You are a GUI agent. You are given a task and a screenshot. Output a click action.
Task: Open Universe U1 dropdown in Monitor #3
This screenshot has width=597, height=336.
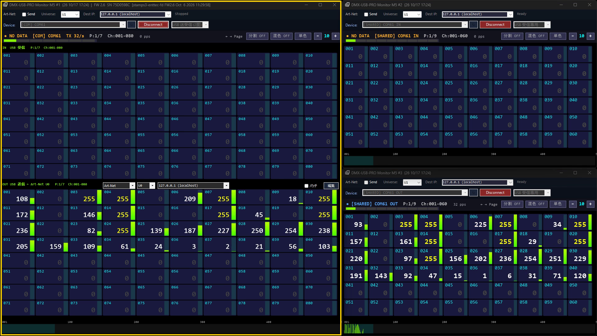[412, 182]
